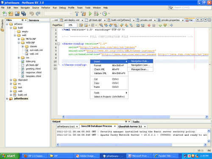Viewport: 212px width, 159px height.
Task: Open the Debug Project dropdown arrow
Action: [x=100, y=14]
